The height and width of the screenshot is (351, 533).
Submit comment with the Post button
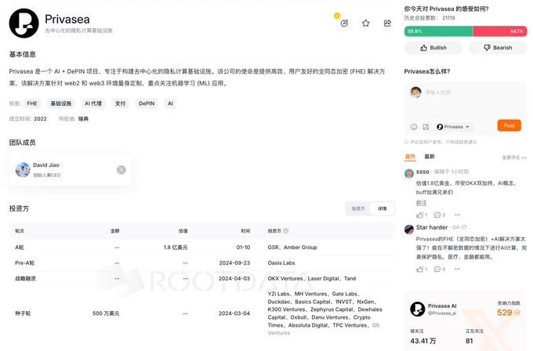click(509, 125)
